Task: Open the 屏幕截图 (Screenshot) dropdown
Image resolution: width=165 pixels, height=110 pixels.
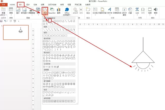Action: [32, 11]
